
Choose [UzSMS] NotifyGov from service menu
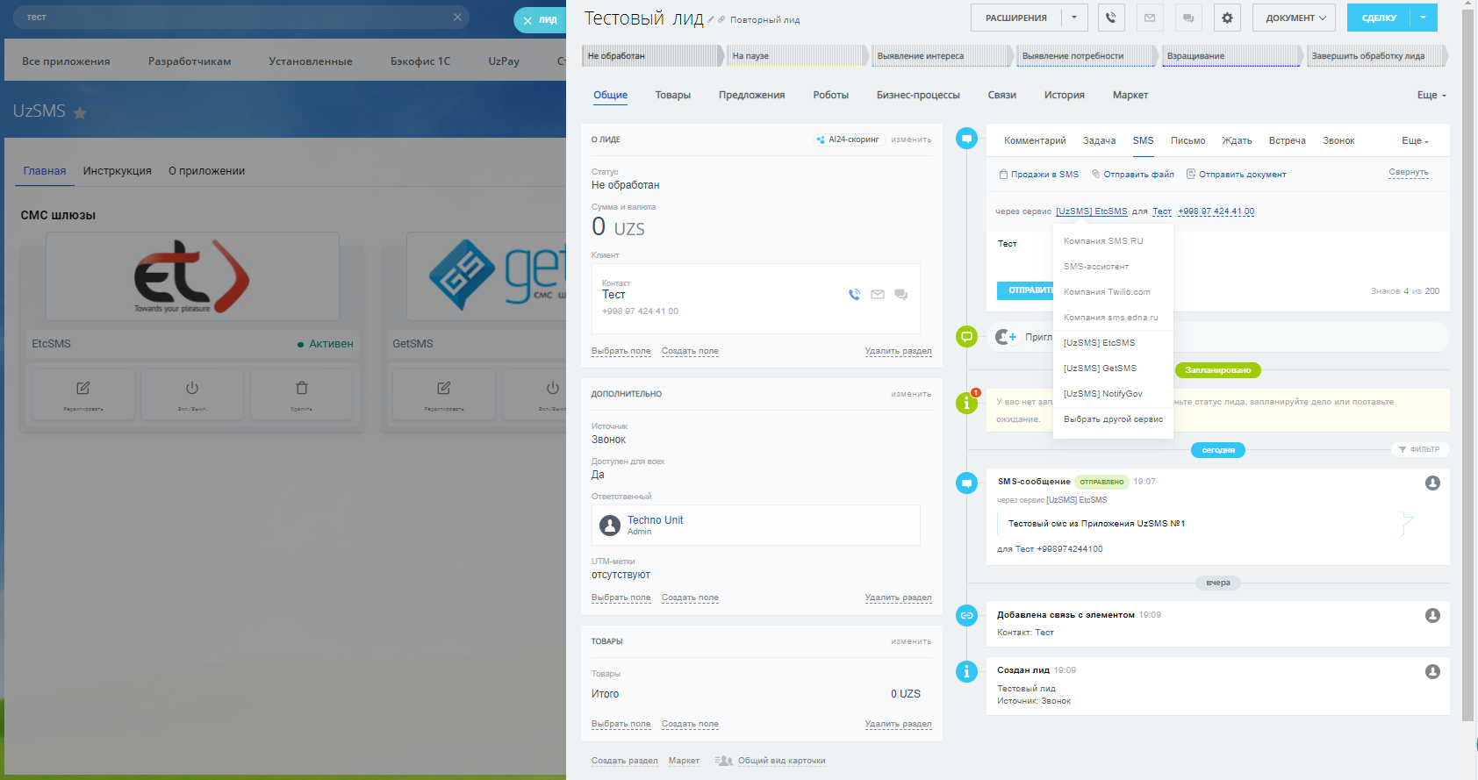(x=1113, y=394)
